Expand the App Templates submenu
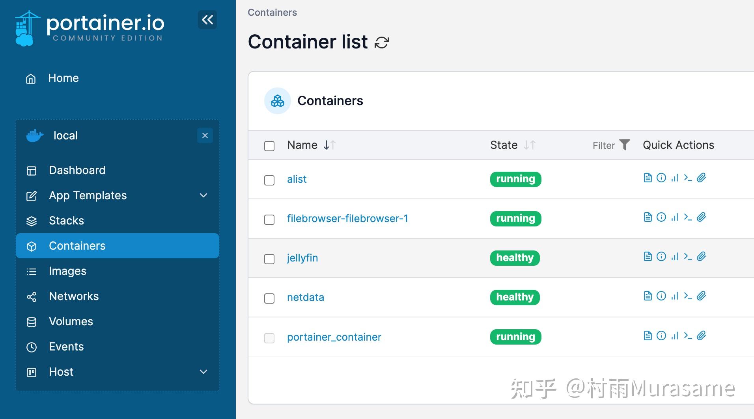 point(203,195)
